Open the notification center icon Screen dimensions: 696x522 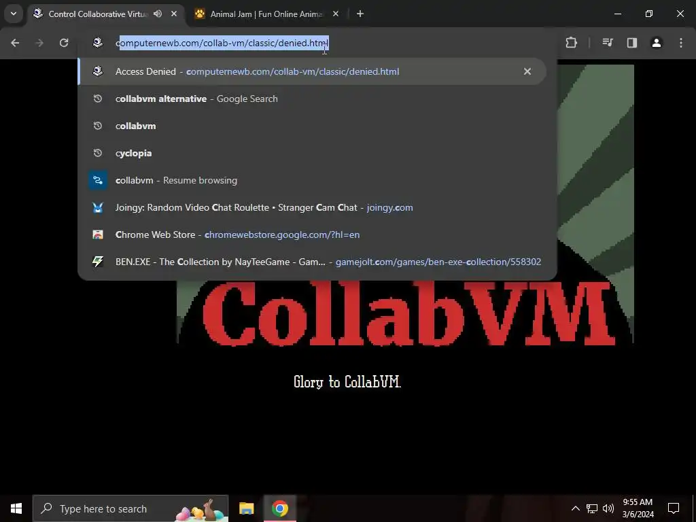[674, 508]
